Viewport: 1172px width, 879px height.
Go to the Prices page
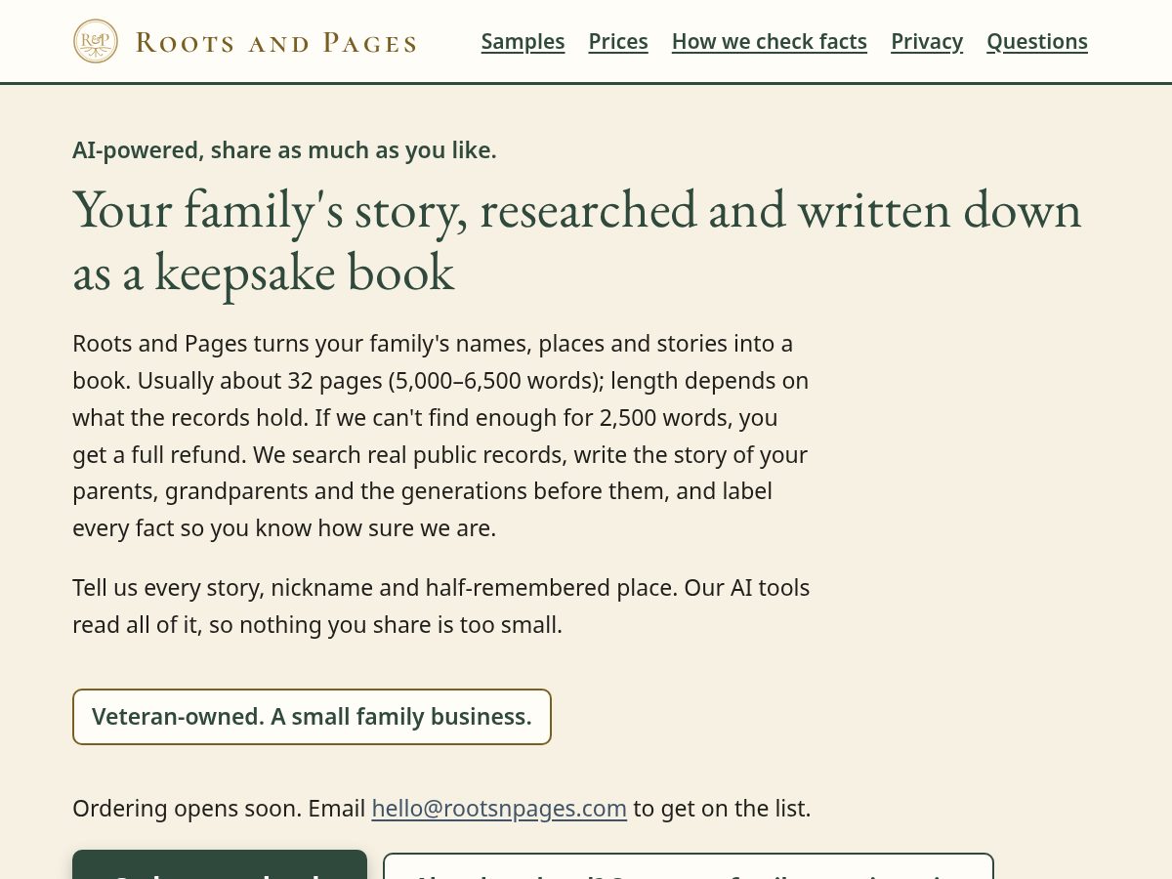tap(618, 41)
